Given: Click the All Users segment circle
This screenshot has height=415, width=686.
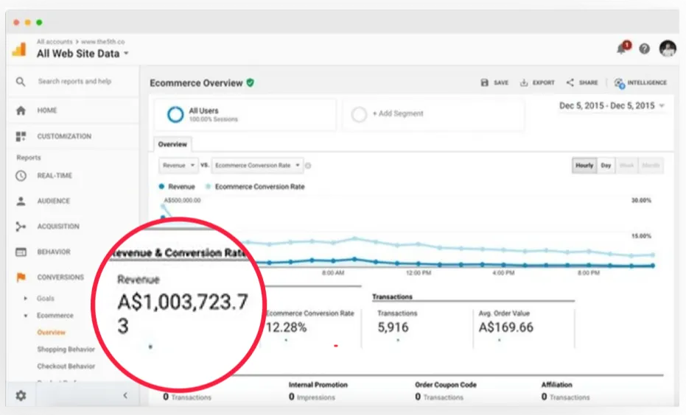Looking at the screenshot, I should [175, 115].
